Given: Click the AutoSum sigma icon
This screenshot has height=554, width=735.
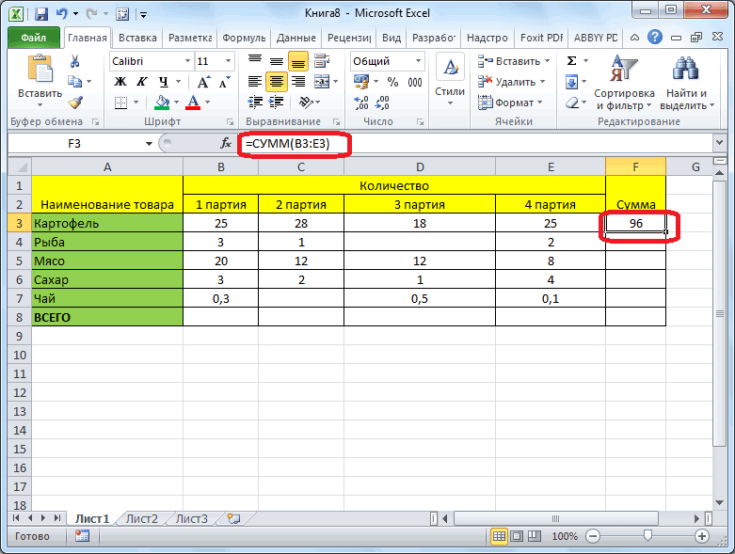Looking at the screenshot, I should click(571, 61).
